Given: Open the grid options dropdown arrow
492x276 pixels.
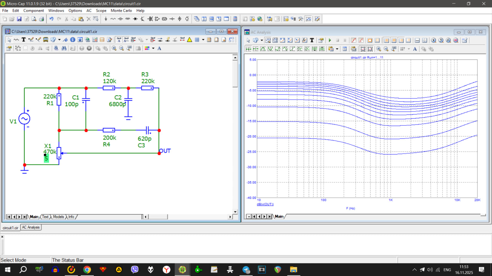Looking at the screenshot, I should coord(203,39).
